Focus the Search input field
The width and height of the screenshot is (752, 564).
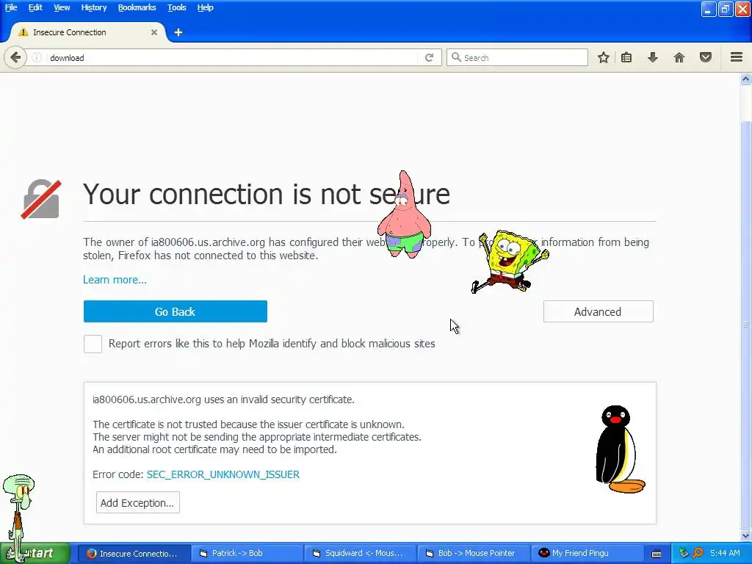(517, 57)
